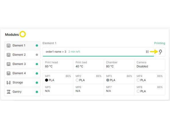
Task: Click the E1 icon for Element 1
Action: pyautogui.click(x=9, y=46)
